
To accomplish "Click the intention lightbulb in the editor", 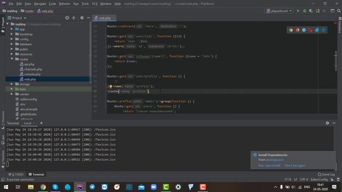I will tap(111, 86).
